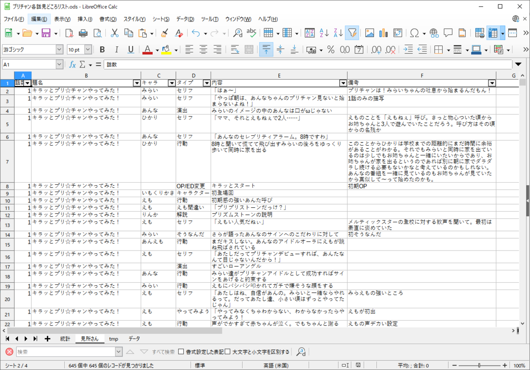
Task: Expand the Name Box dropdown
Action: [x=60, y=64]
